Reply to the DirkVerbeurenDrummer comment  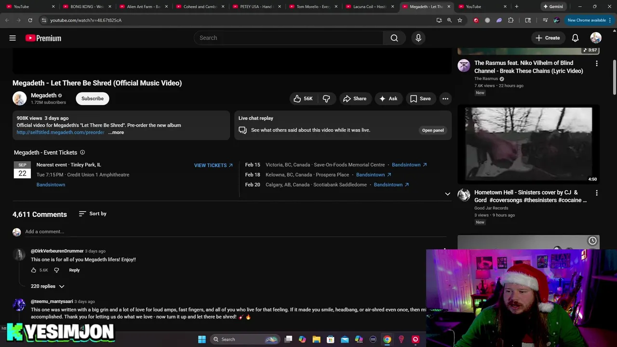click(x=74, y=270)
